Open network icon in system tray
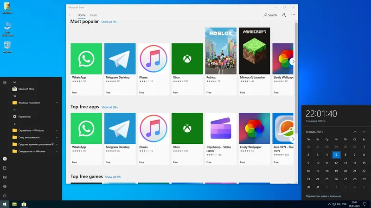 334,204
